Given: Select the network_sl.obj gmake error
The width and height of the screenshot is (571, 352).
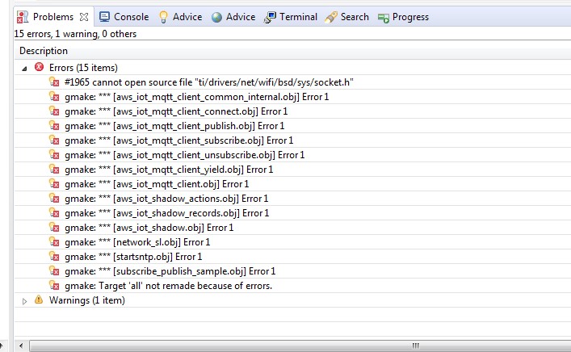Looking at the screenshot, I should [137, 242].
